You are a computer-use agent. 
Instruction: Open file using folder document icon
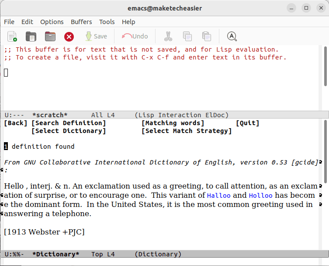coord(31,36)
